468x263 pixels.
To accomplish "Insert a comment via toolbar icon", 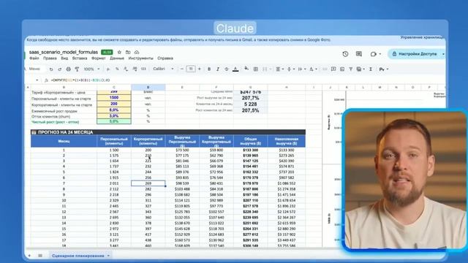I will pos(333,69).
